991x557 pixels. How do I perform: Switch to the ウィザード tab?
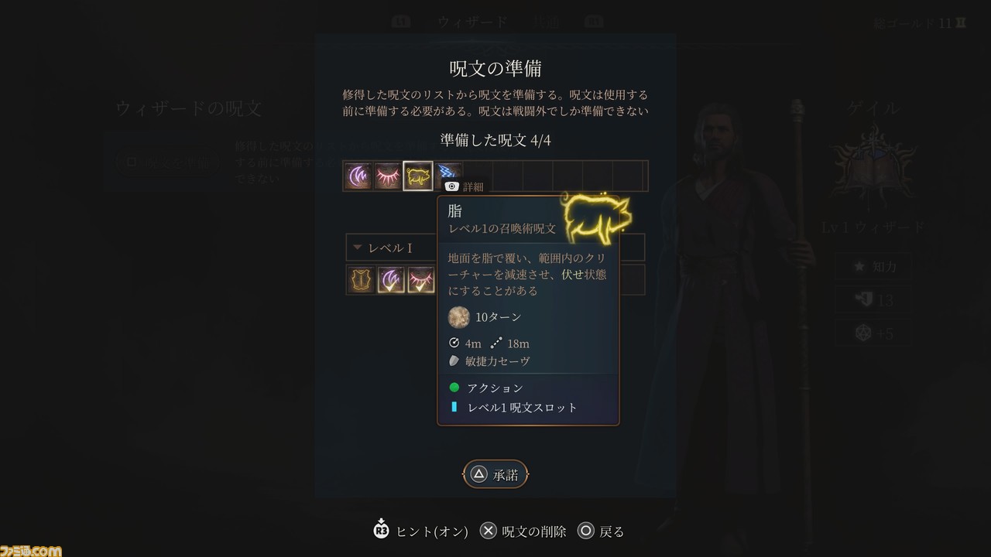[472, 22]
